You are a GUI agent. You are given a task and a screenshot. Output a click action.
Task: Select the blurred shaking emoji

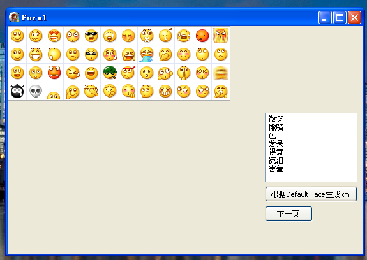pos(221,73)
